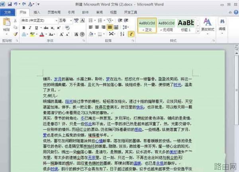Switch to the Developer (开发工具) tab
This screenshot has width=239, height=172.
[131, 12]
